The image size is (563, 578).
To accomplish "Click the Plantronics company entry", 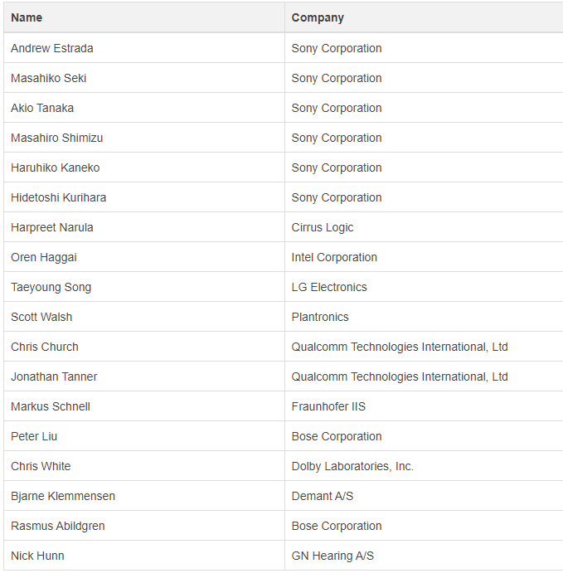I will tap(320, 317).
